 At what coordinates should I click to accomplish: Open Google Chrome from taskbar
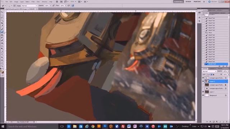93,126
